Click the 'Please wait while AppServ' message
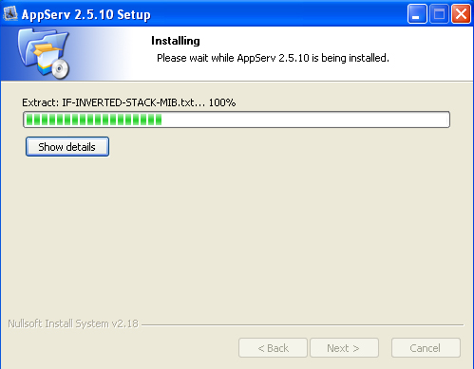474x369 pixels. (273, 58)
